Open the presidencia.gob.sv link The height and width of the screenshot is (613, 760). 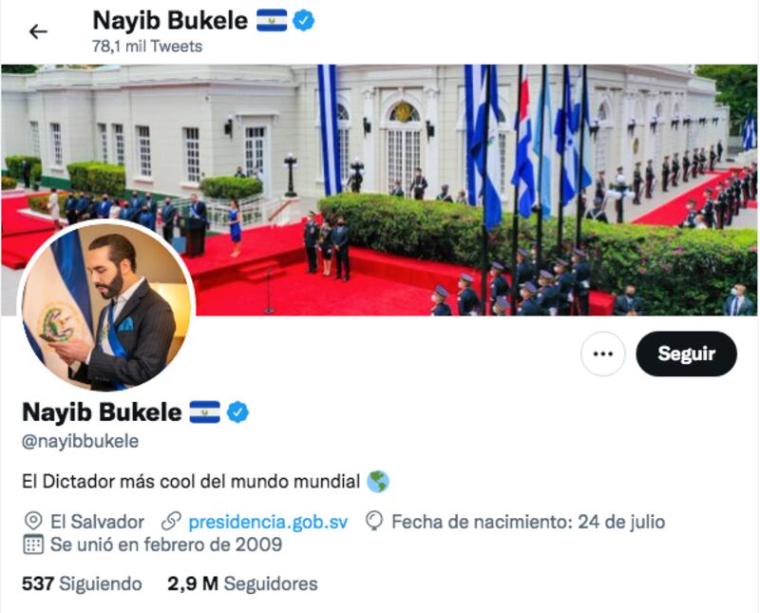point(268,522)
